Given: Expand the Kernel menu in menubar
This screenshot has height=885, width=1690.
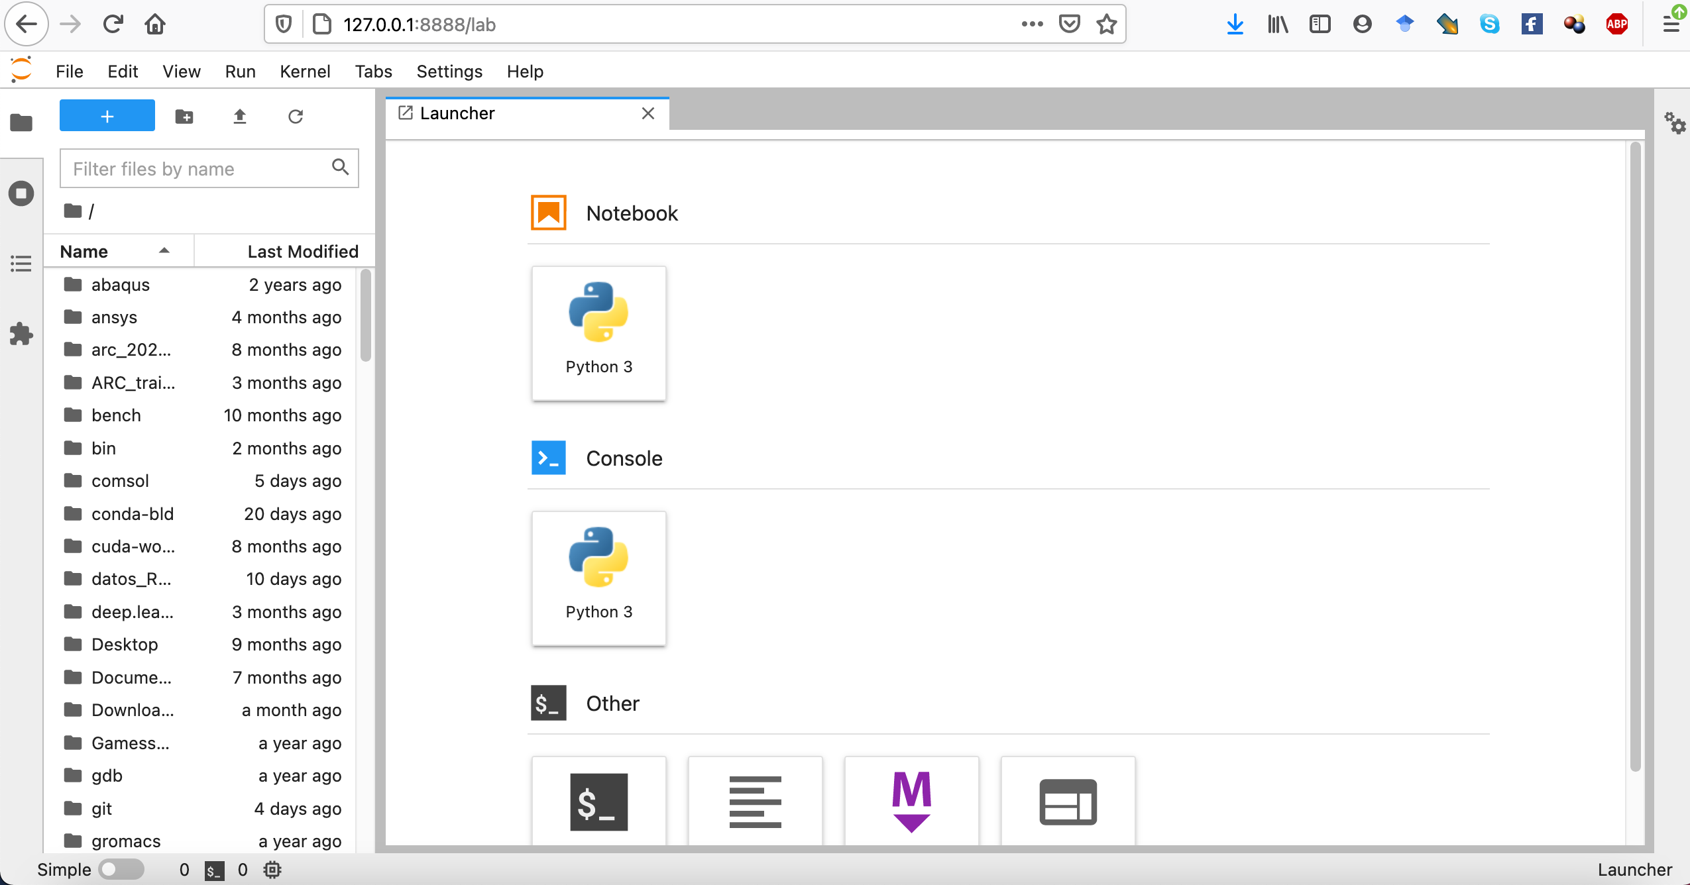Looking at the screenshot, I should [305, 72].
